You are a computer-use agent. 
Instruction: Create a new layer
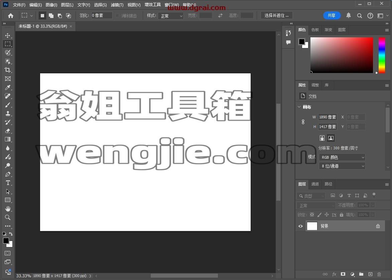[x=370, y=274]
